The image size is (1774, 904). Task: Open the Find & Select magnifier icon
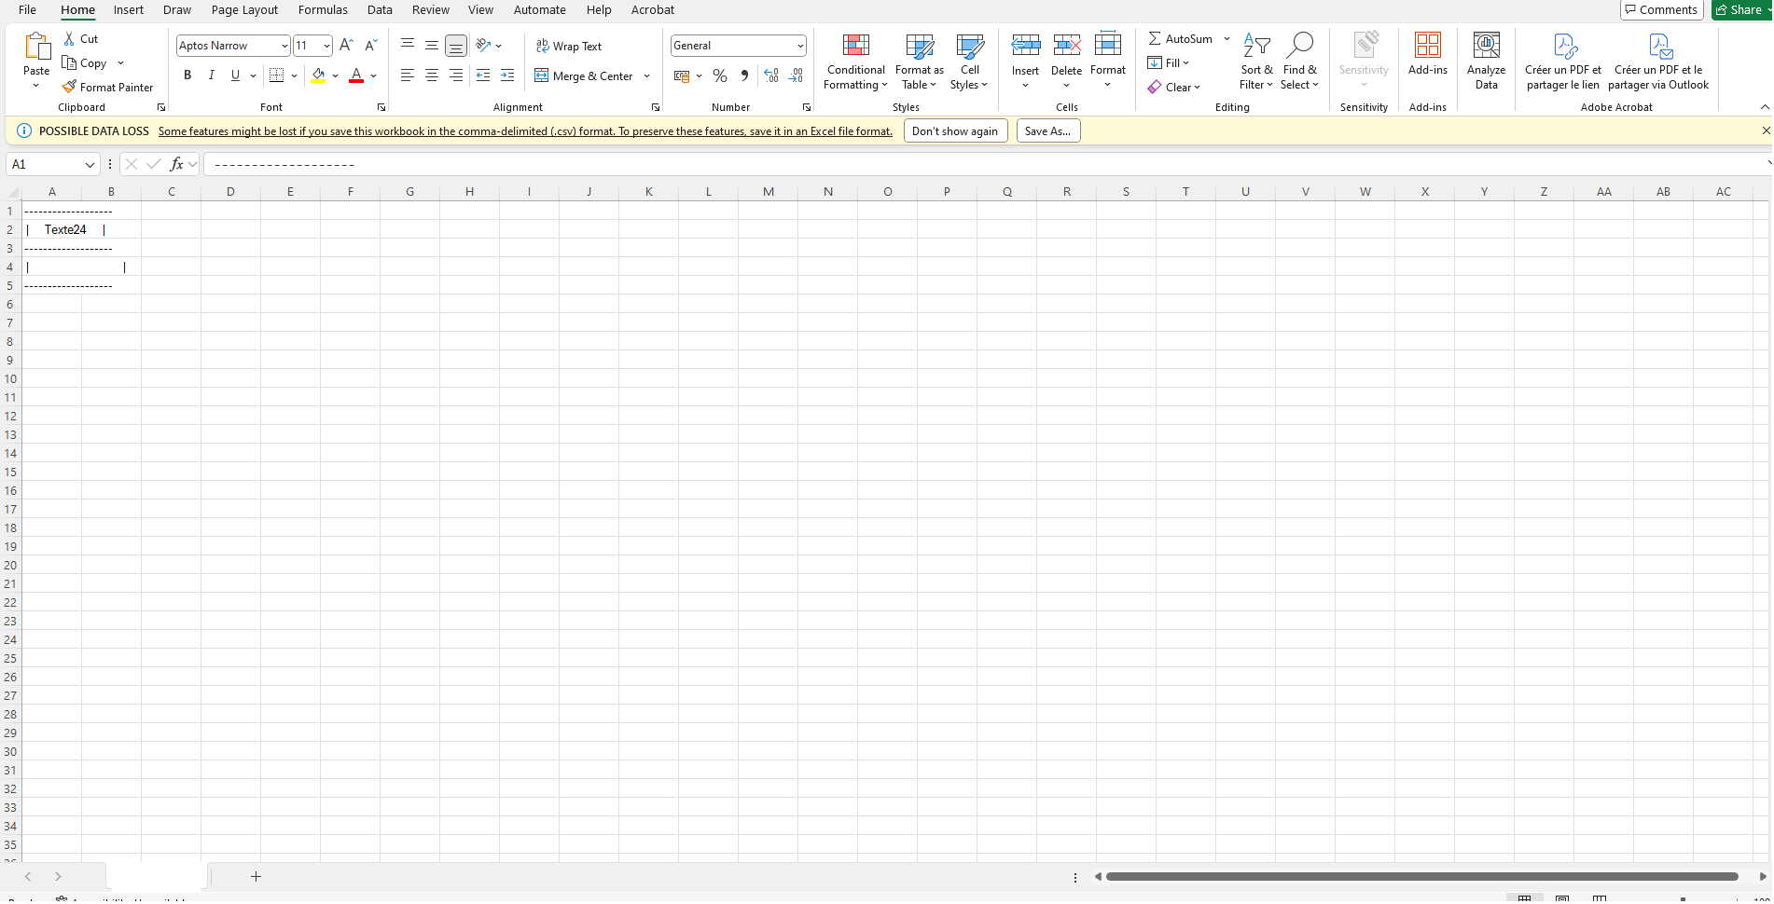click(1300, 46)
